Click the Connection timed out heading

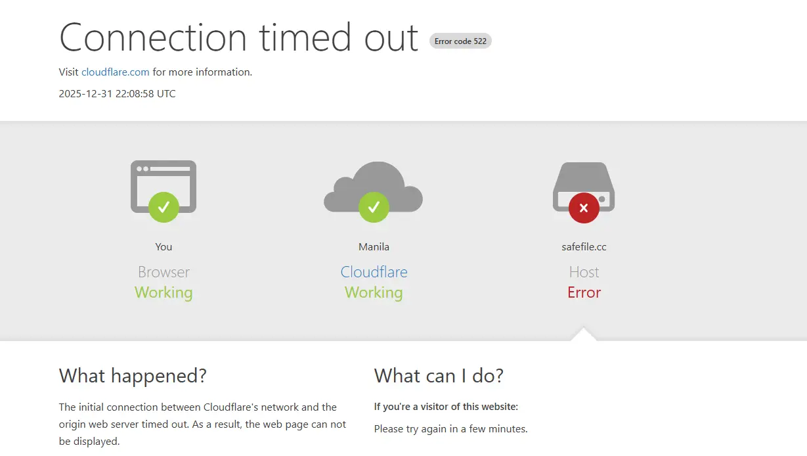pos(239,37)
